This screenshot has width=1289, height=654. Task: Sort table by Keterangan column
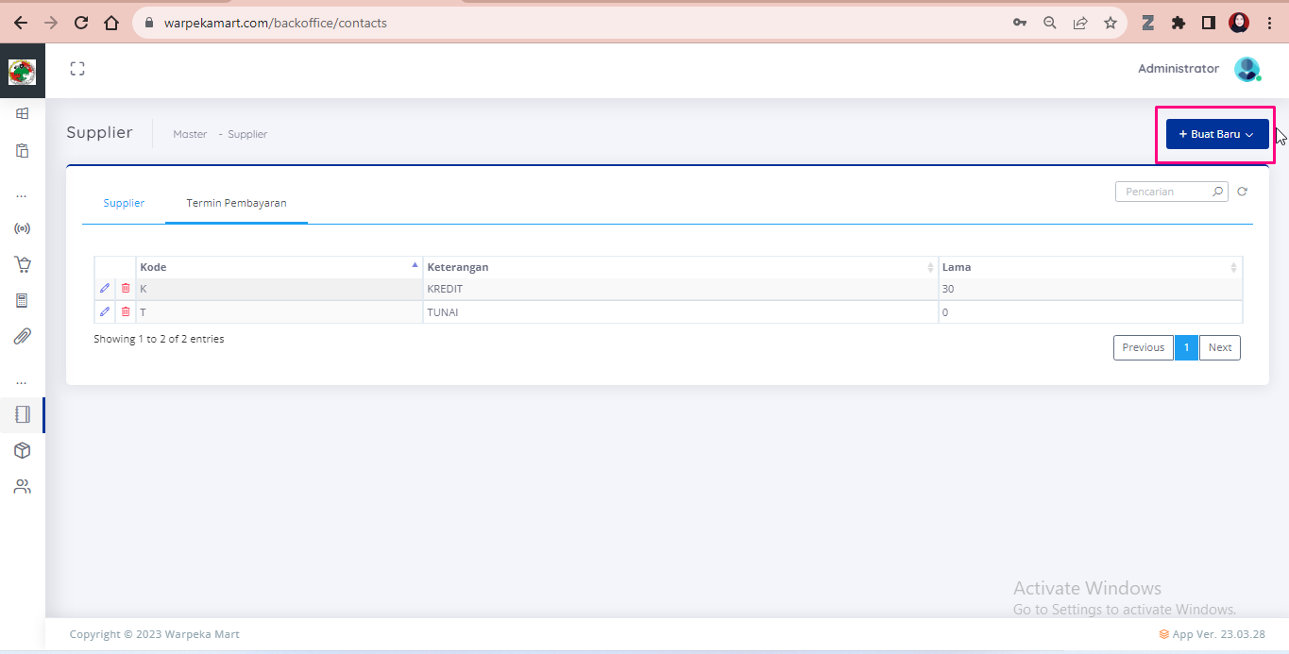click(x=681, y=267)
